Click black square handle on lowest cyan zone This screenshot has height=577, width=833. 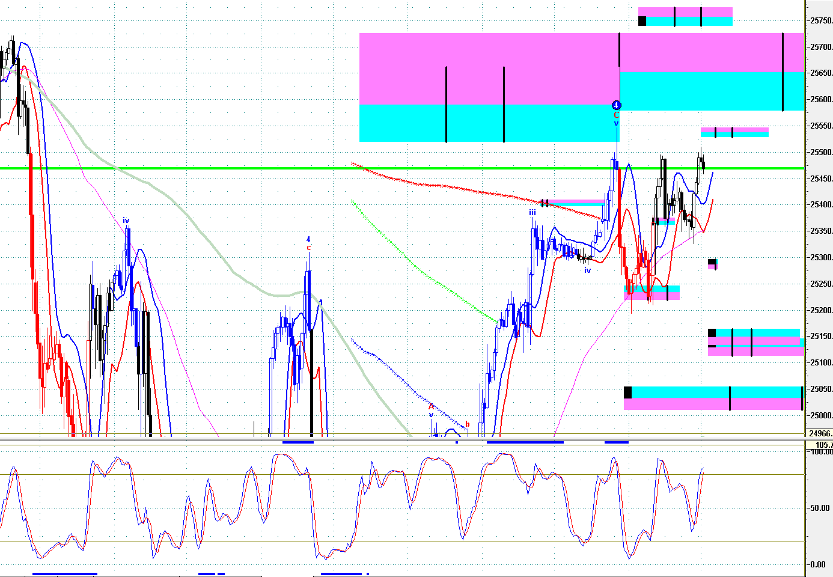[x=628, y=392]
